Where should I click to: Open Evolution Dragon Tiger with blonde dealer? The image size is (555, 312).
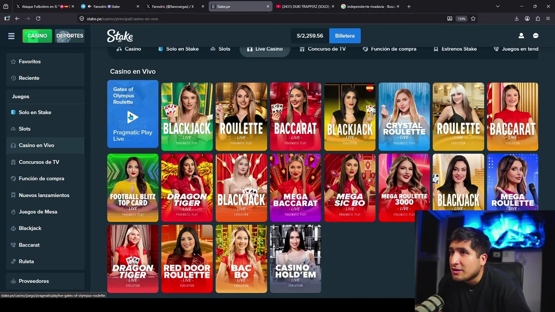(133, 259)
